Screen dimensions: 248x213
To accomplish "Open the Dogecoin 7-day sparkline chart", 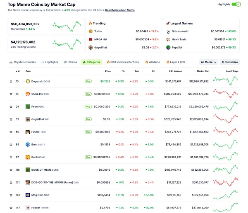I will [225, 81].
